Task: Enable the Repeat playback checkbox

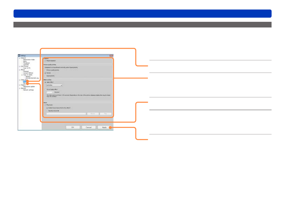Action: pos(45,61)
